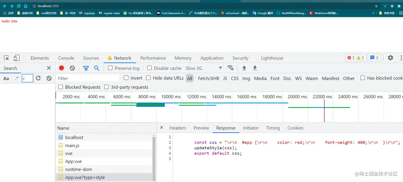Screen dimensions: 403x182
Task: Export HAR file download icon
Action: point(255,68)
